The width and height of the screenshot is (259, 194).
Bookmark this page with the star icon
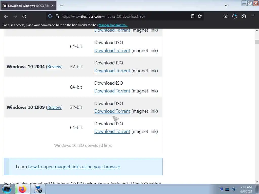[200, 16]
